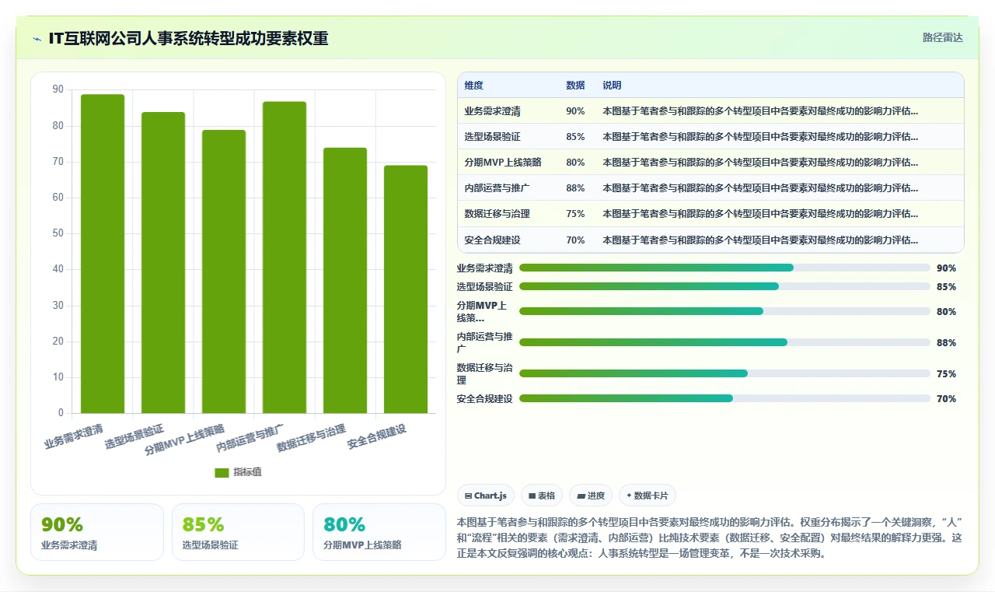Click the chart title IT互联网公司人事系统转型成功要素权重
The height and width of the screenshot is (592, 995).
tap(188, 38)
